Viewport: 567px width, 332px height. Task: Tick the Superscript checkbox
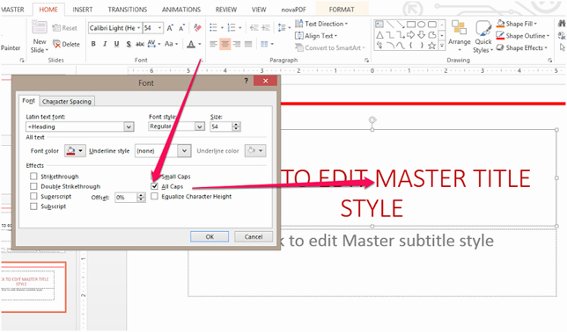(x=33, y=196)
